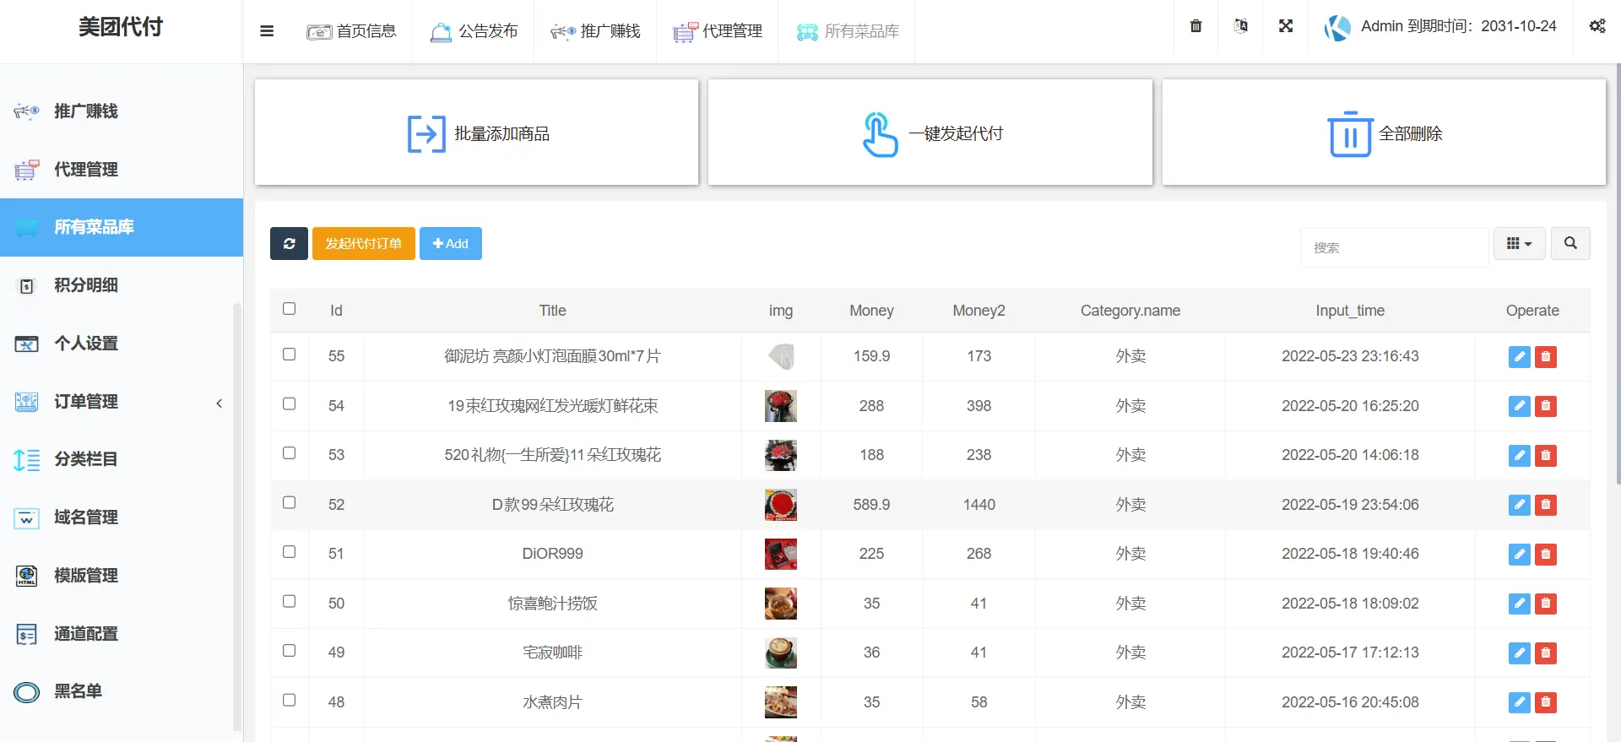
Task: Switch to the 所有菜品库 top tab
Action: (848, 31)
